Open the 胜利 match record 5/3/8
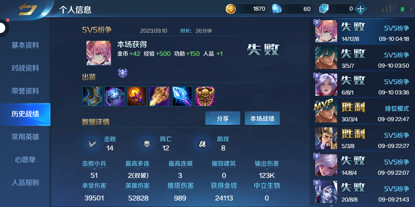This screenshot has height=207, width=415. [363, 138]
